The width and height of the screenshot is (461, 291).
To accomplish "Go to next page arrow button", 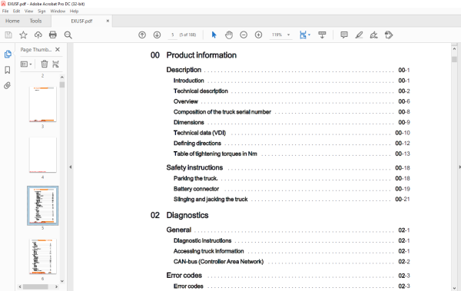I will (157, 35).
